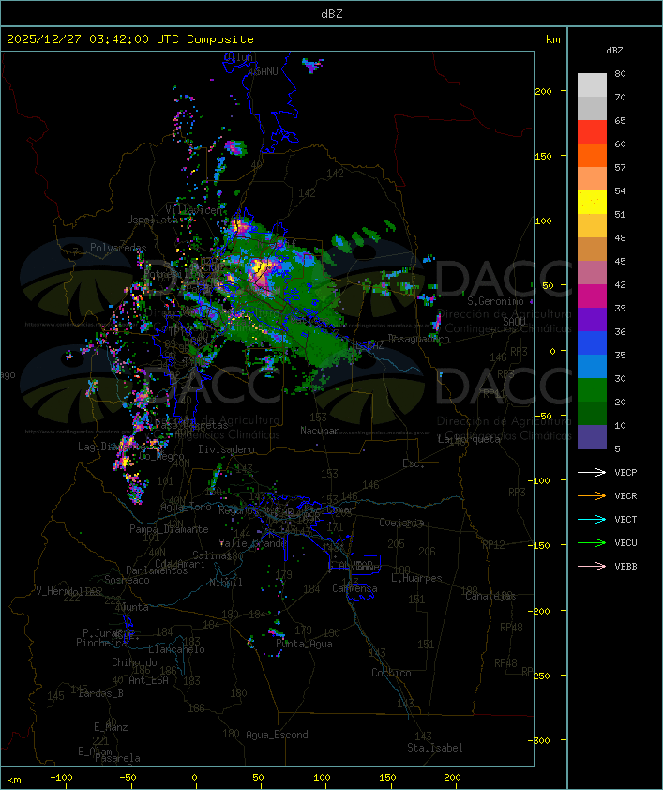The image size is (663, 790).
Task: Click the dBZ title at top
Action: point(332,14)
